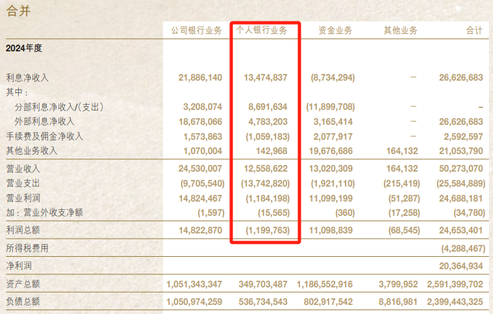Select the 公司银行业务 column header
The image size is (493, 314).
click(197, 31)
